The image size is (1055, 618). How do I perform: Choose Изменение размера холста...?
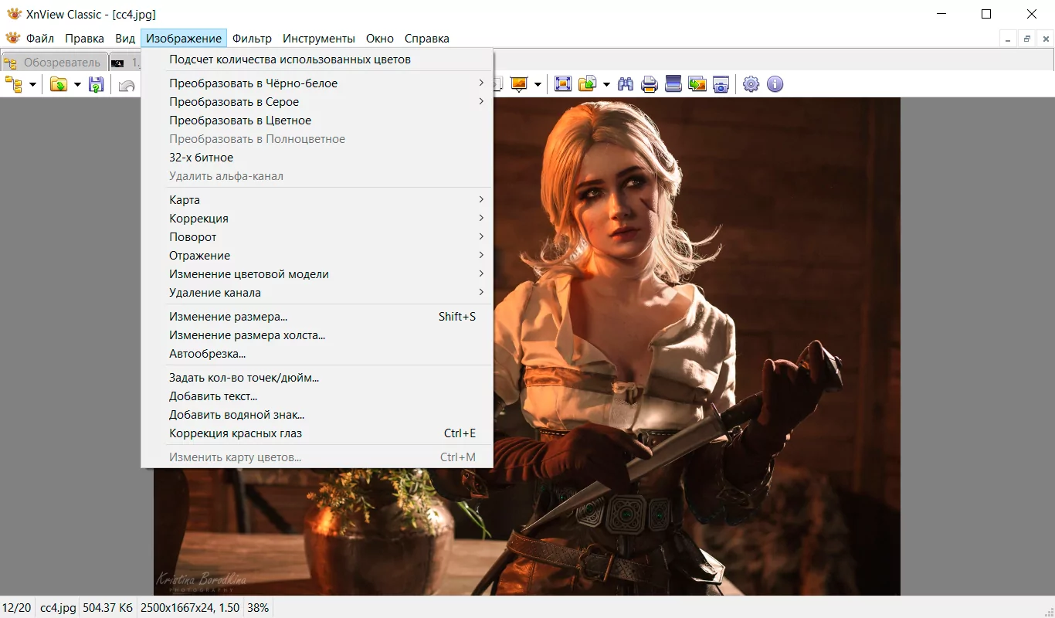click(x=317, y=335)
